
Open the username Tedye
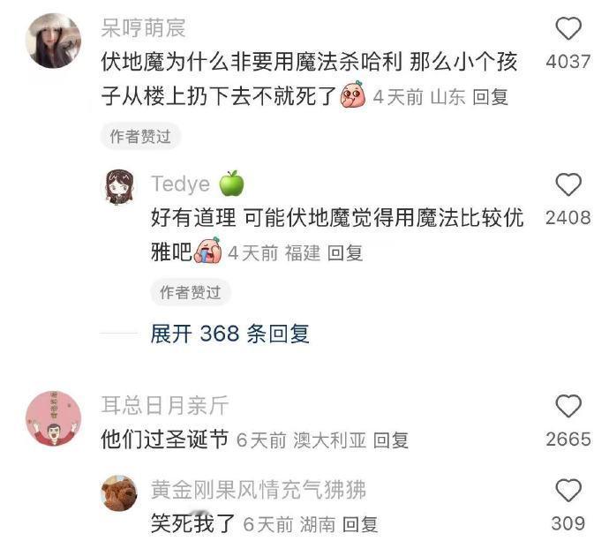click(x=181, y=184)
